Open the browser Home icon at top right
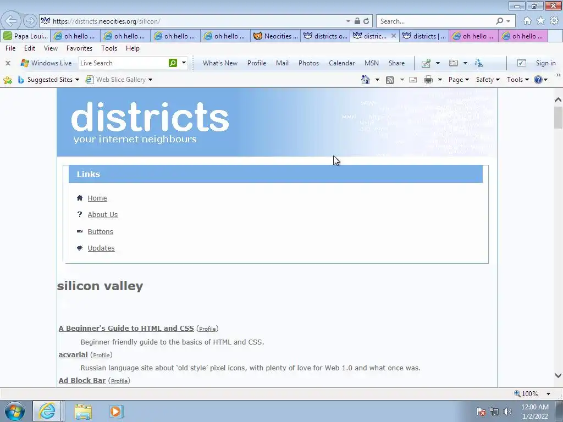This screenshot has width=563, height=422. [x=527, y=21]
